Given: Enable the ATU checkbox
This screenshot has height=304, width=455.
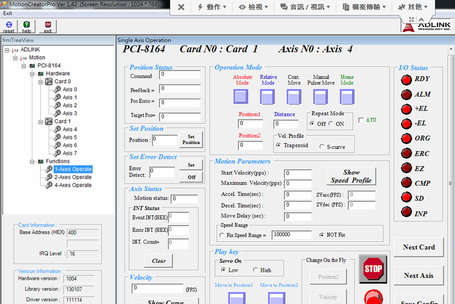Looking at the screenshot, I should tap(361, 120).
